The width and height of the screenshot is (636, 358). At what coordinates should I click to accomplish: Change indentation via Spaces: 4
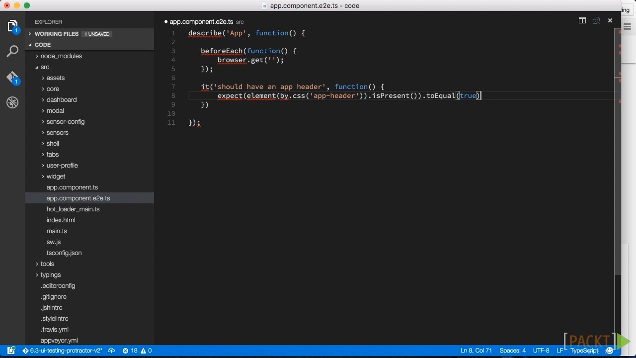[512, 351]
